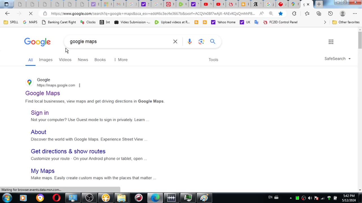
Task: Stop loading the page
Action: tap(31, 14)
